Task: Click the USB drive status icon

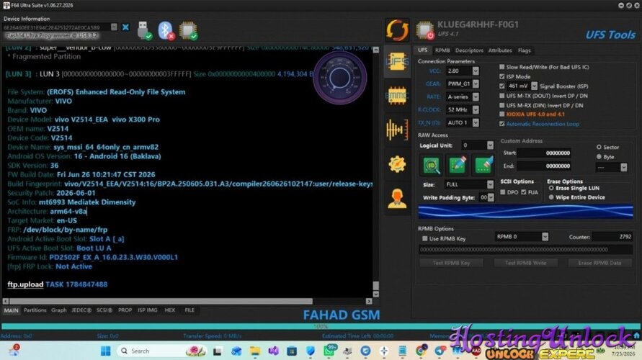Action: click(x=144, y=31)
